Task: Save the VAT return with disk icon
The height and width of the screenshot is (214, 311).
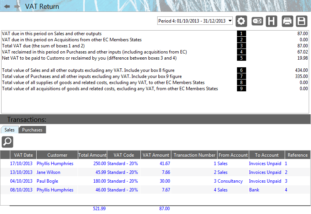Action: (x=301, y=21)
